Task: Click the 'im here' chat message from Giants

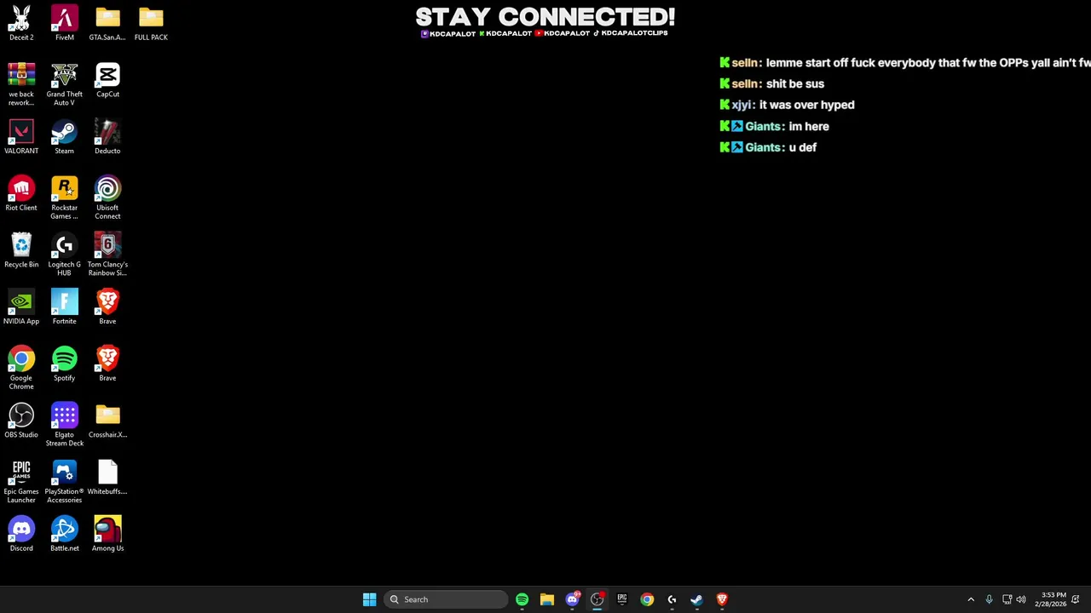Action: point(809,126)
